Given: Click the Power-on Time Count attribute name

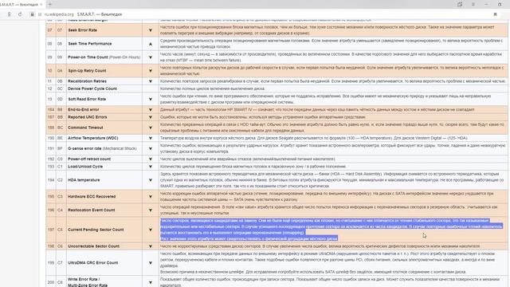Looking at the screenshot, I should (x=88, y=57).
